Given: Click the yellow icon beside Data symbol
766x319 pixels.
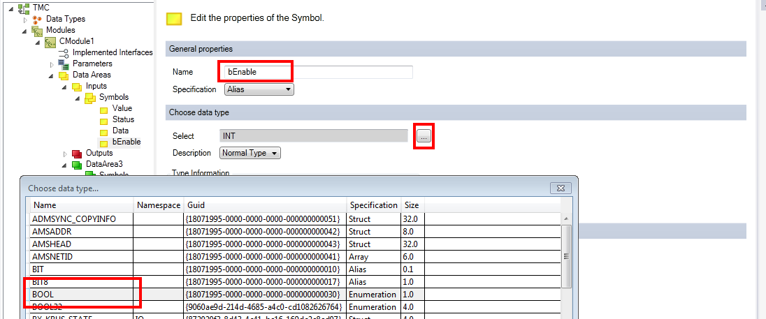Looking at the screenshot, I should (103, 131).
